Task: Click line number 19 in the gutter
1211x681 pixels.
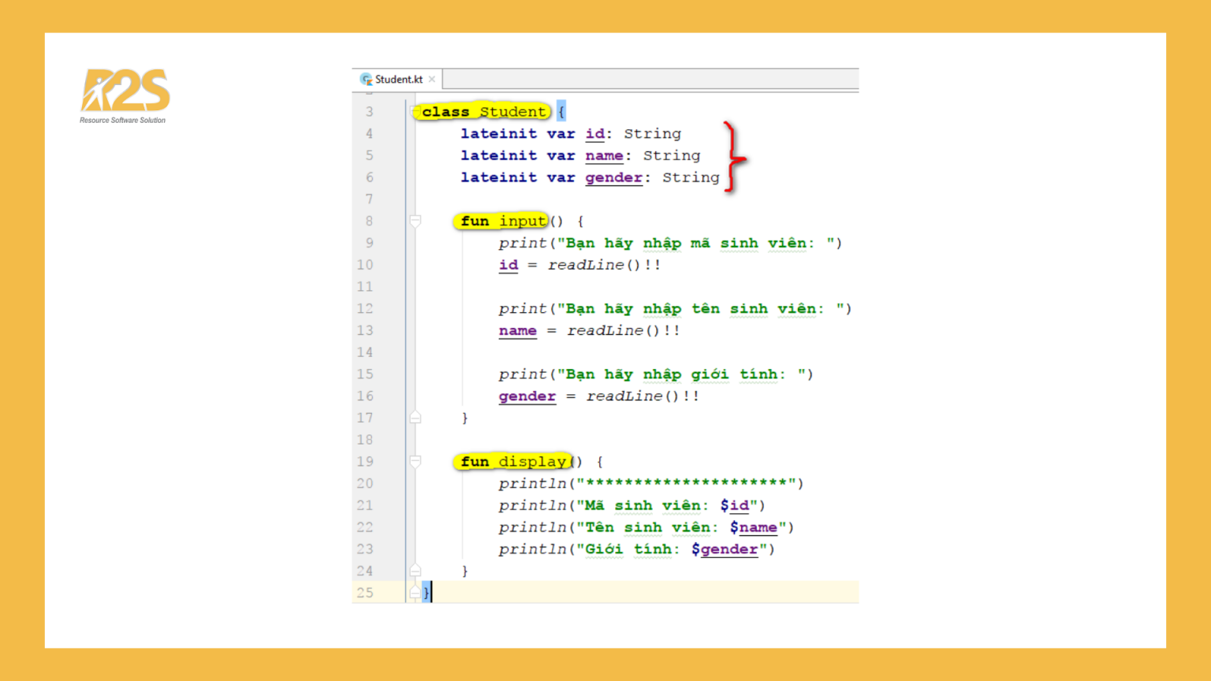Action: (365, 461)
